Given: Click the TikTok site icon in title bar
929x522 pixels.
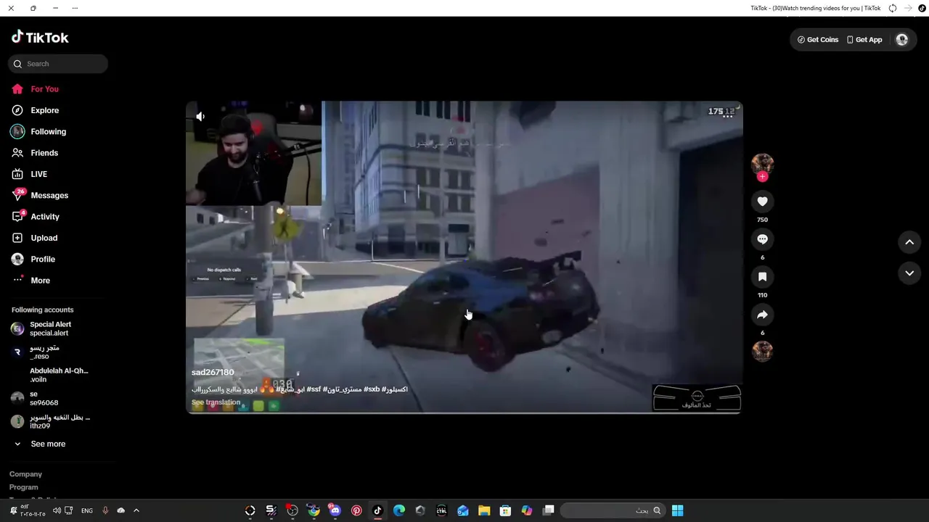Looking at the screenshot, I should pos(922,8).
